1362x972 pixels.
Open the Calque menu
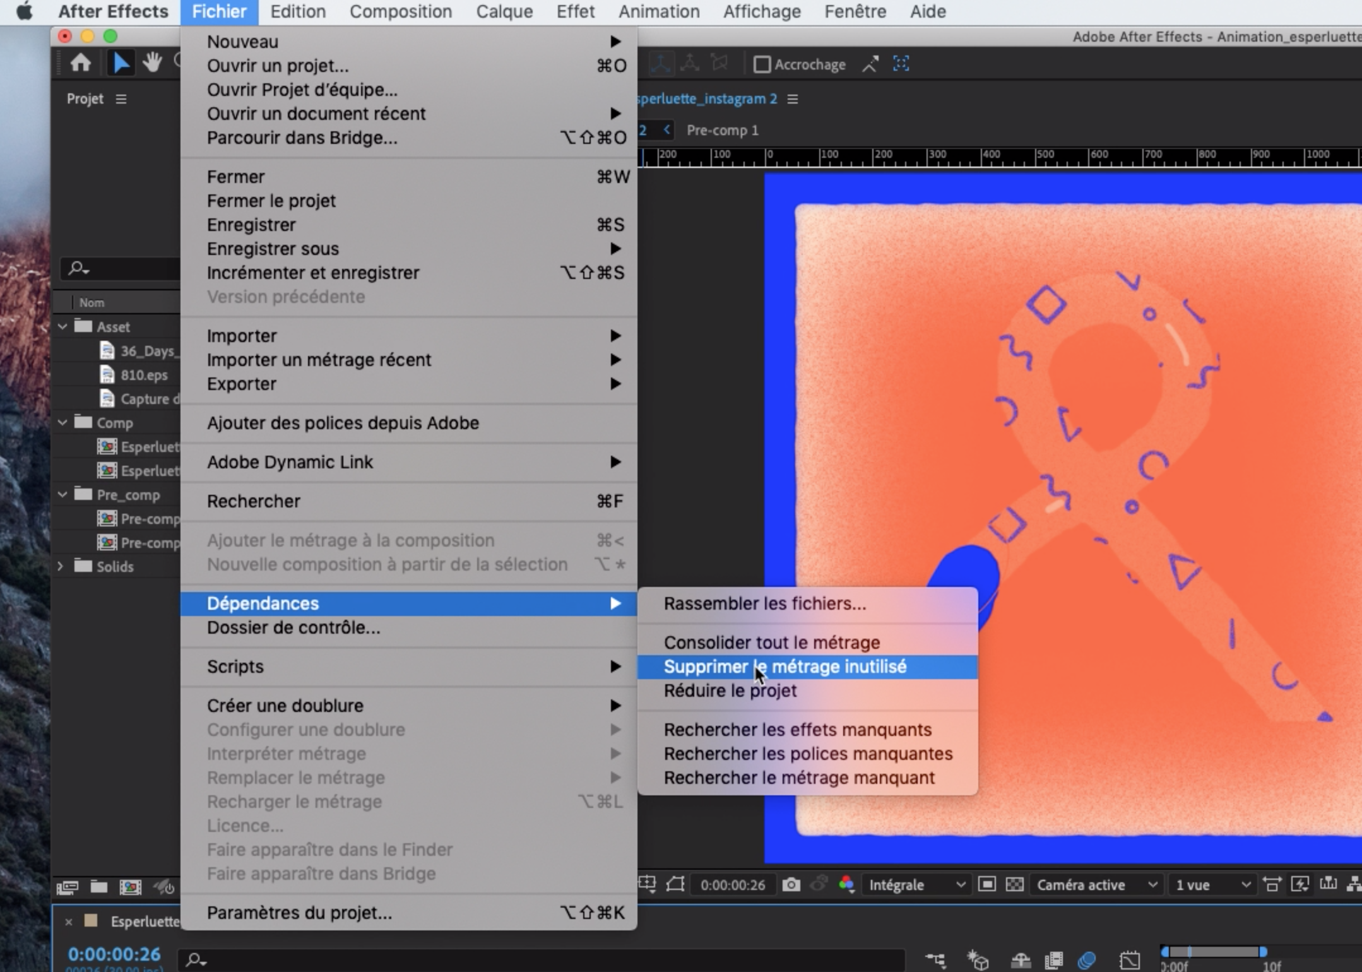click(x=504, y=11)
